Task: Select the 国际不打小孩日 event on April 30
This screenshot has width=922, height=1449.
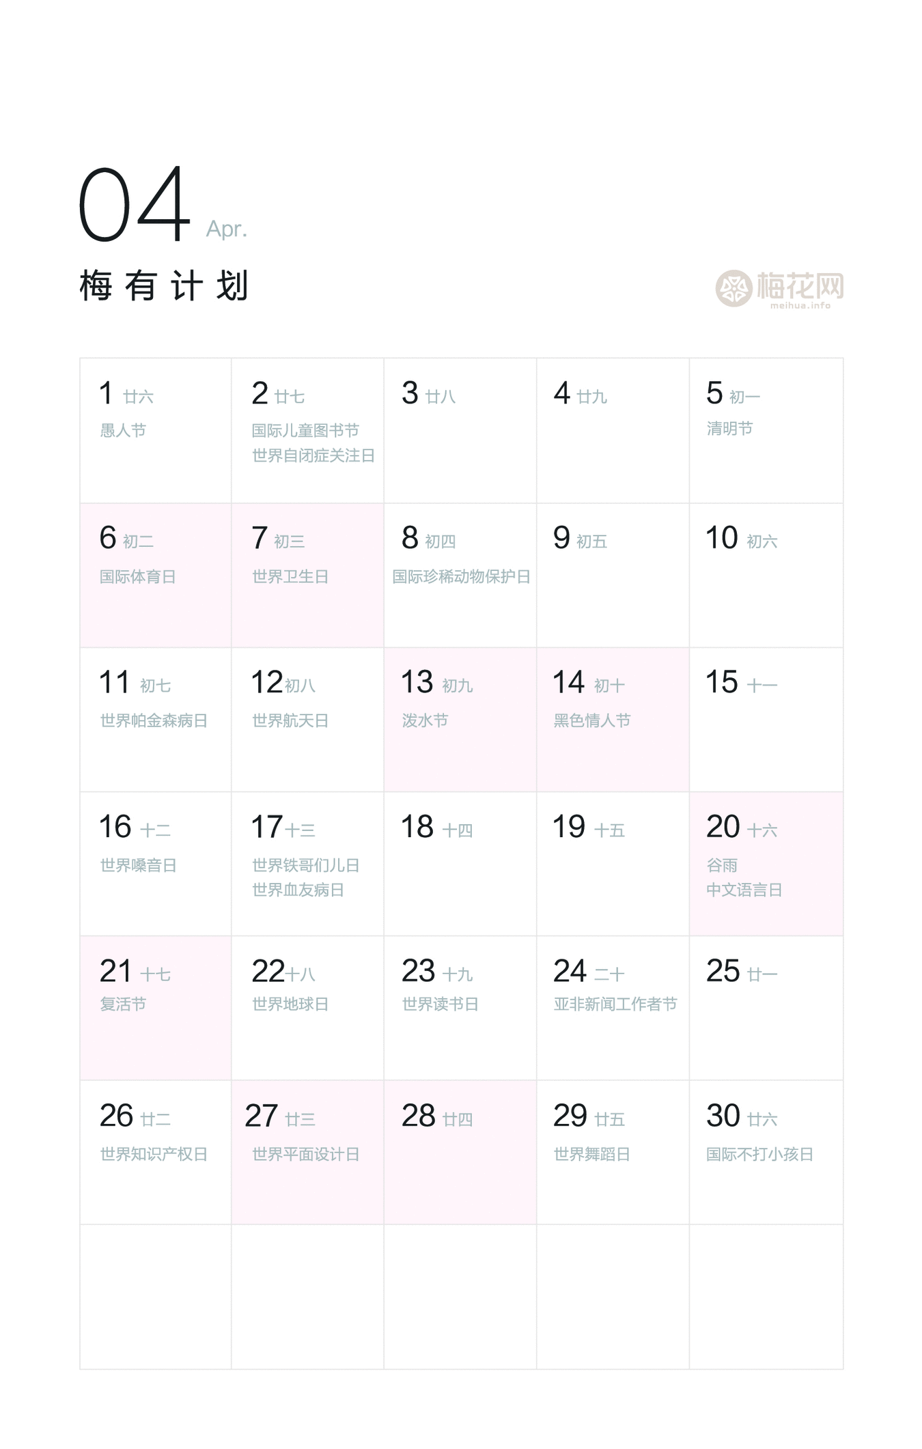Action: pyautogui.click(x=759, y=1155)
